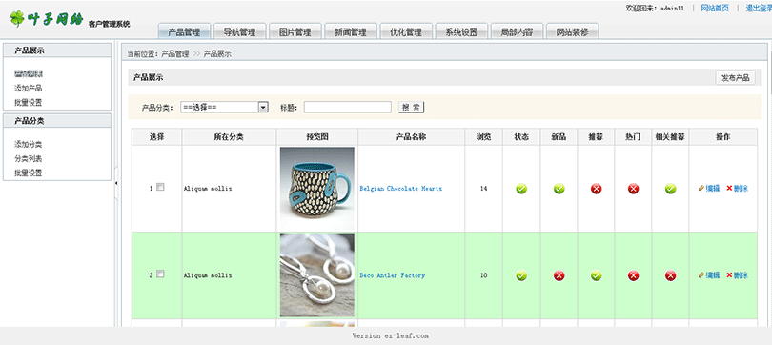Edit Deco Antler Factory via 编辑 link

pyautogui.click(x=709, y=275)
